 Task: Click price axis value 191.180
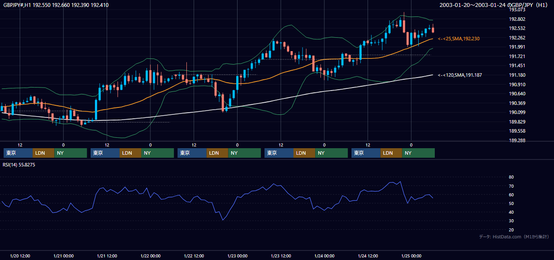pyautogui.click(x=517, y=75)
